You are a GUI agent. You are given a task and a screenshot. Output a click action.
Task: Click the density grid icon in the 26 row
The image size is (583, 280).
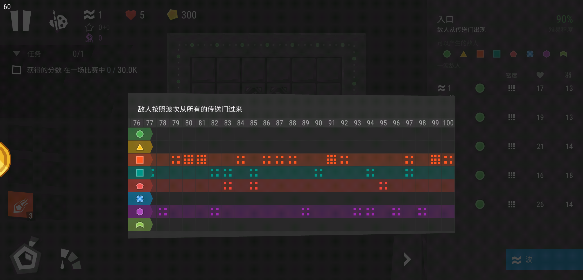click(x=511, y=204)
